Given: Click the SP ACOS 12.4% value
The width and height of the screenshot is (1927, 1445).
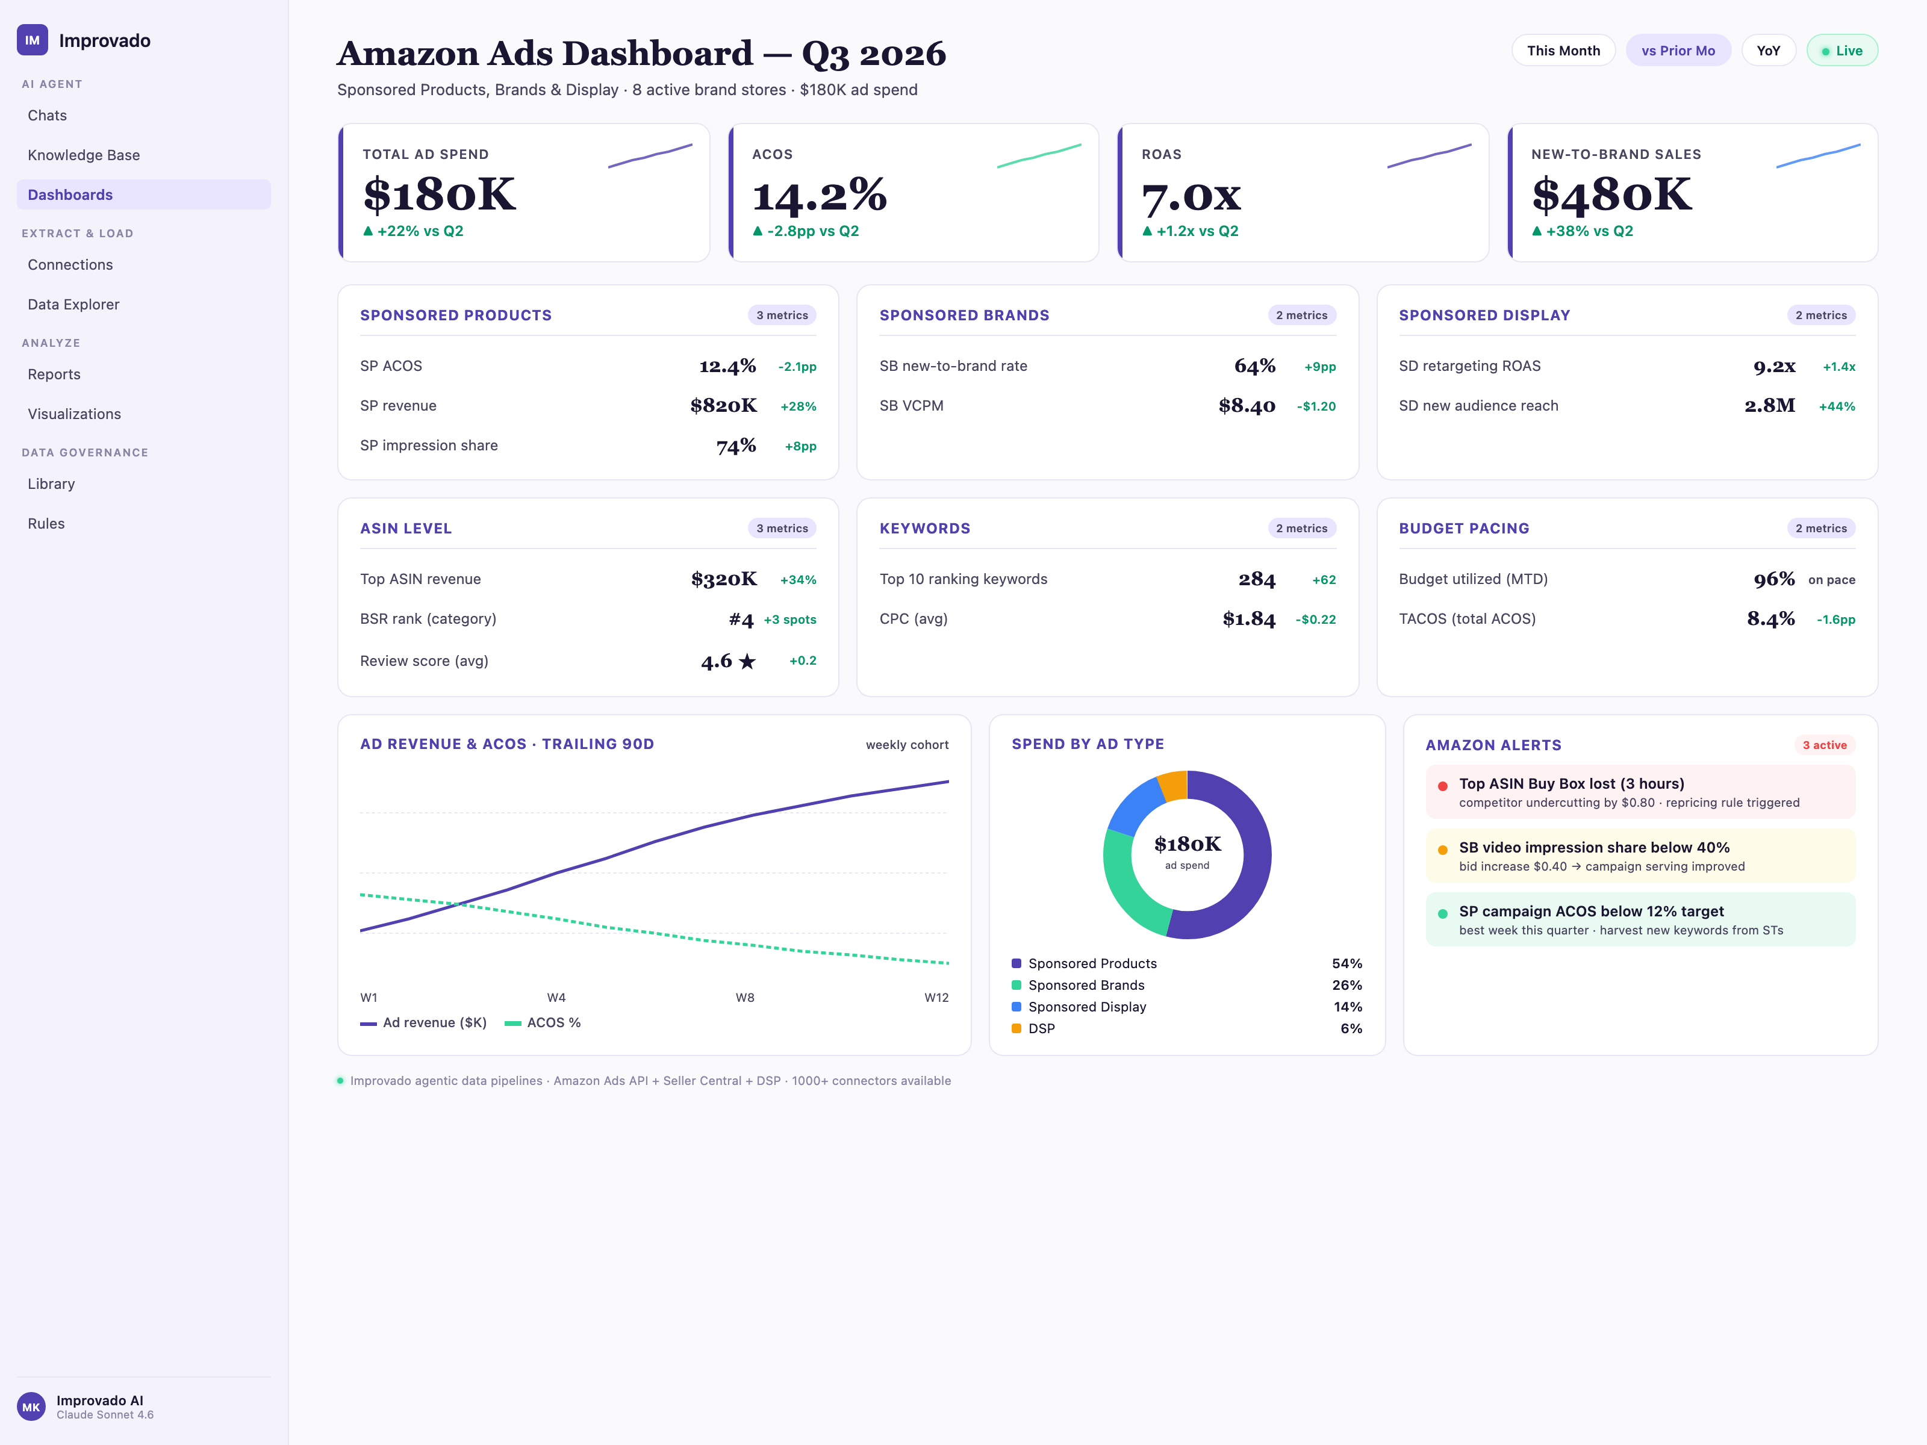Looking at the screenshot, I should point(727,366).
